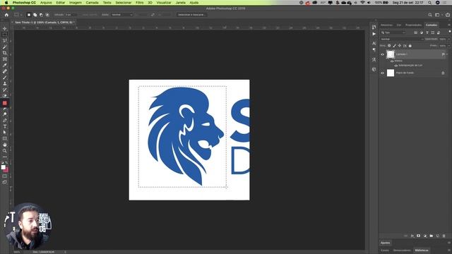Toggle lock position
The height and width of the screenshot is (254, 452).
[x=400, y=45]
